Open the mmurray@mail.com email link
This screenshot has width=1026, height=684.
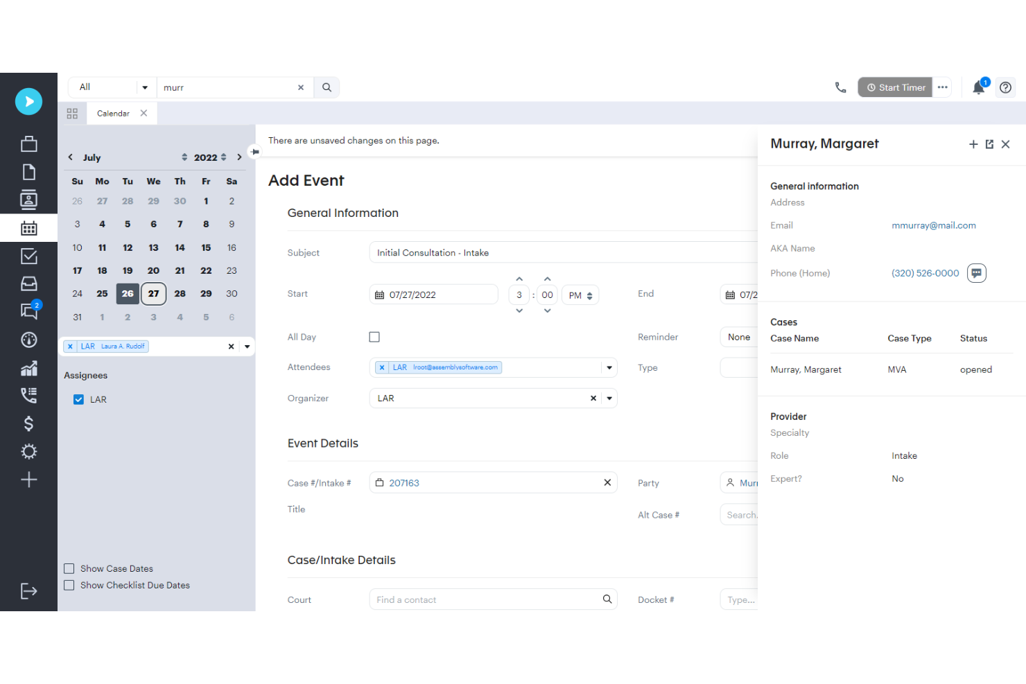933,225
